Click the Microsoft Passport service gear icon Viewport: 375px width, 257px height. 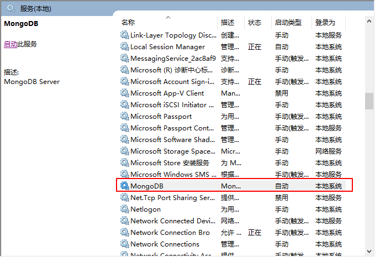point(125,117)
